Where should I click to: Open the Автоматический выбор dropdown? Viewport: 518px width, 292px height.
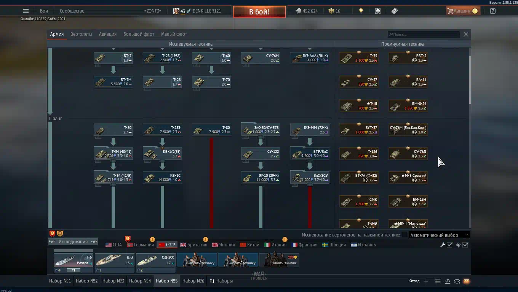click(439, 235)
